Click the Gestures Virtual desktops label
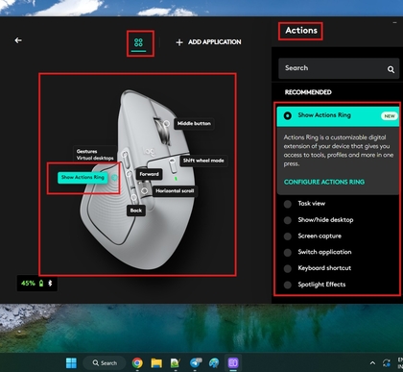This screenshot has height=372, width=403. 95,155
